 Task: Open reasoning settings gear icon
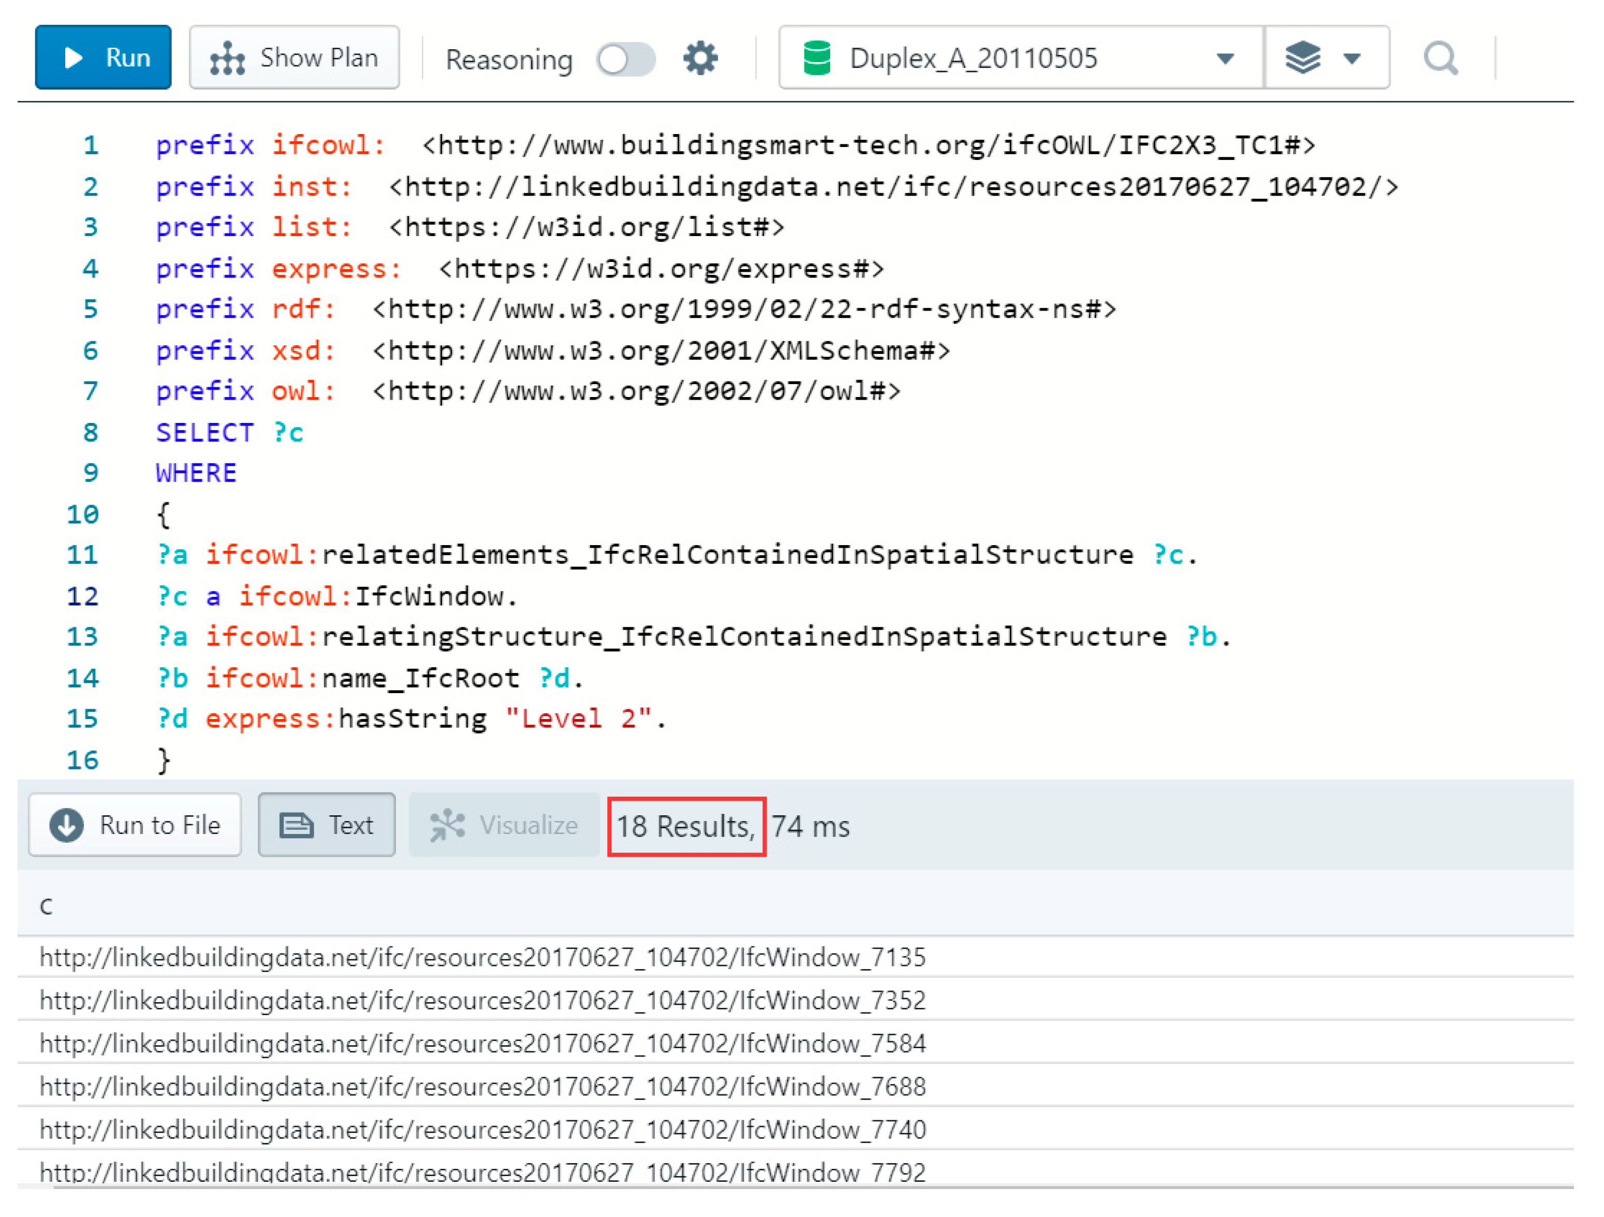coord(700,58)
